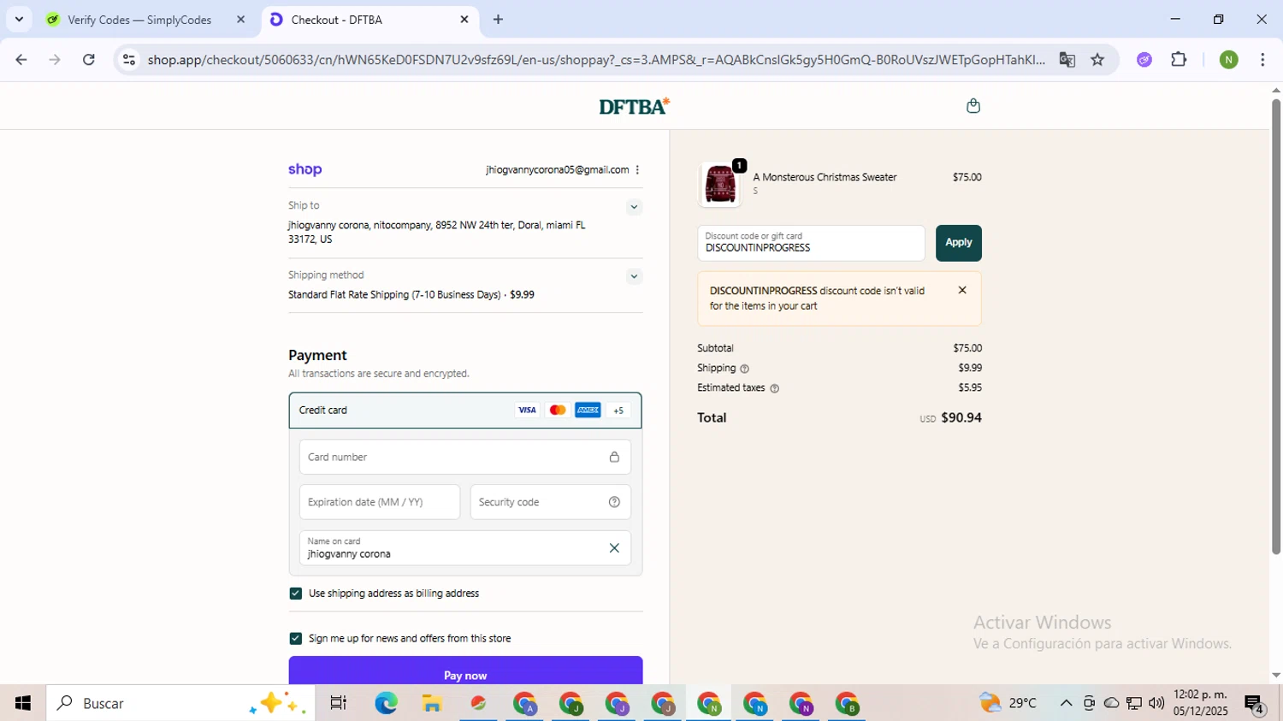
Task: Click the Security code field
Action: click(x=551, y=502)
